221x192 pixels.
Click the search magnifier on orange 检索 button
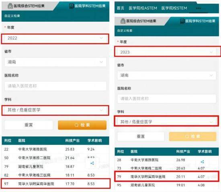(76, 125)
